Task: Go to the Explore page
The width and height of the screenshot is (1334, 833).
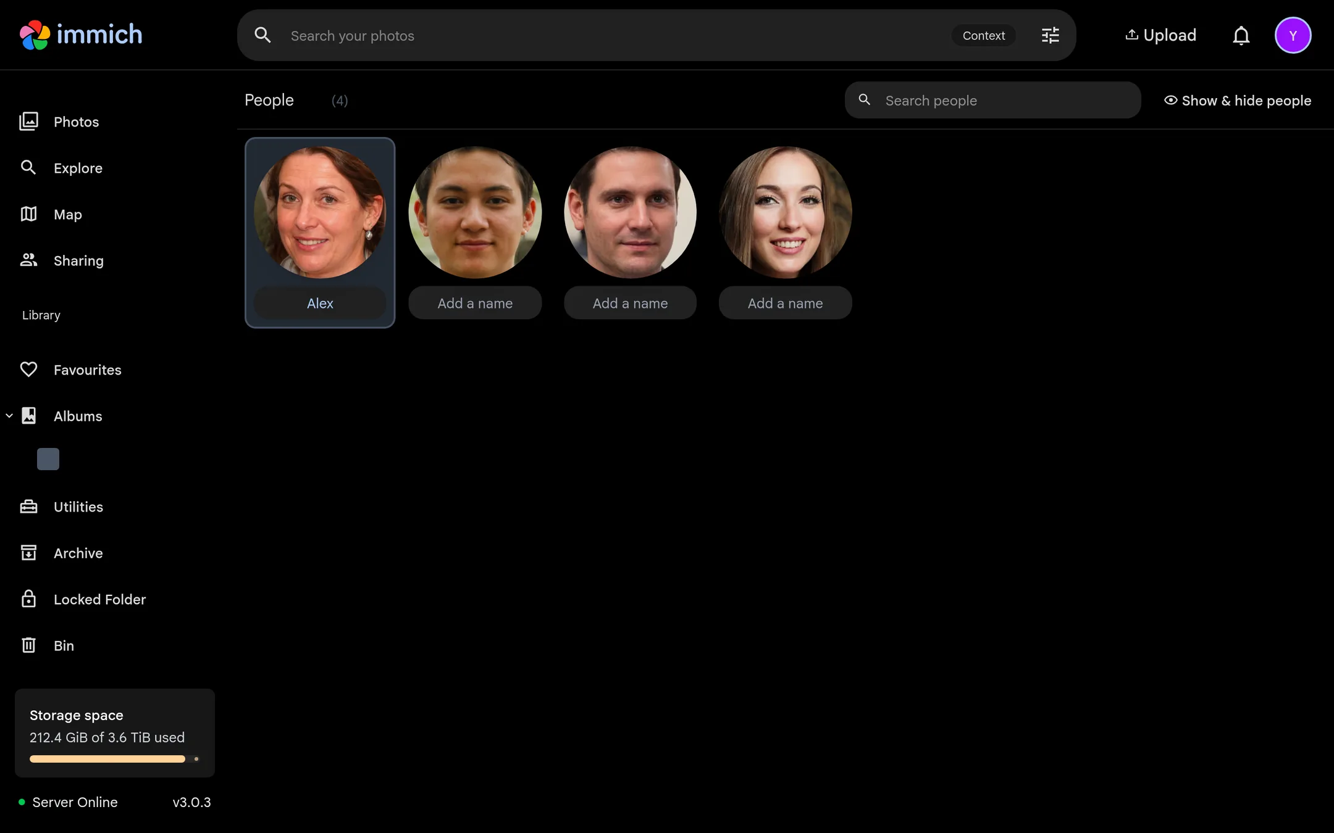Action: pos(78,168)
